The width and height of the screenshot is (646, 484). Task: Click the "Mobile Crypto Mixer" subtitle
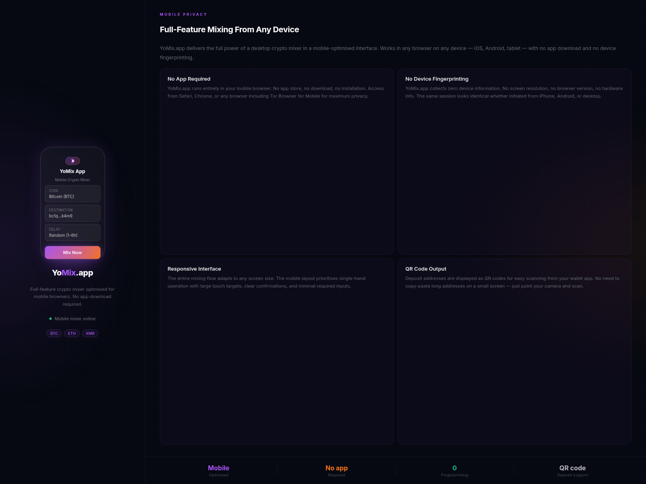[73, 180]
